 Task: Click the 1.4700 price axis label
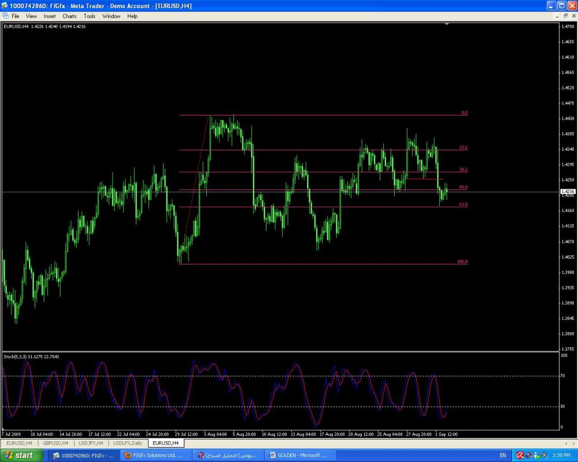click(568, 27)
